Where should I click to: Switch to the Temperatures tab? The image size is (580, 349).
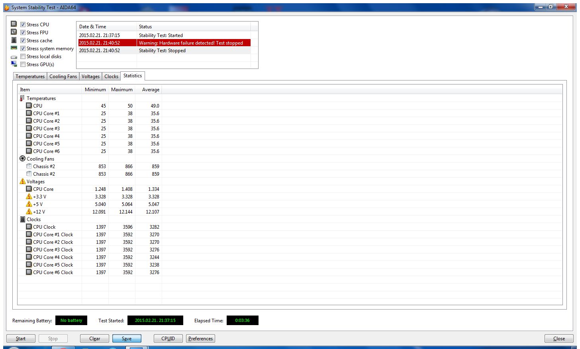(30, 76)
